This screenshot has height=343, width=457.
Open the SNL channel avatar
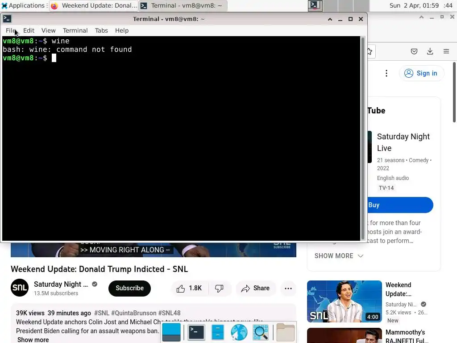[20, 288]
